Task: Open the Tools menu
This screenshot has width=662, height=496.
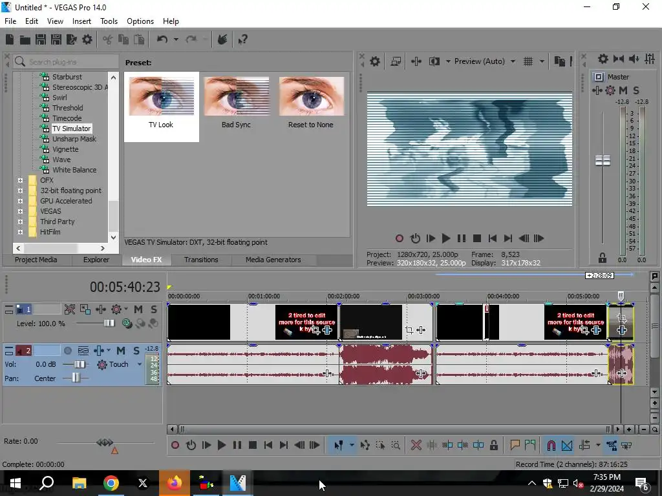Action: pyautogui.click(x=109, y=21)
